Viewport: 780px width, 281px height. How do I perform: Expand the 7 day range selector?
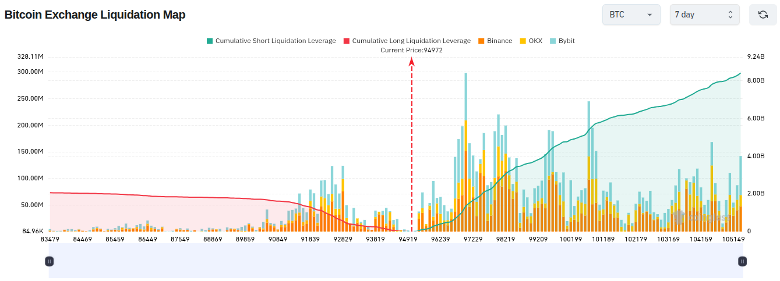click(704, 15)
